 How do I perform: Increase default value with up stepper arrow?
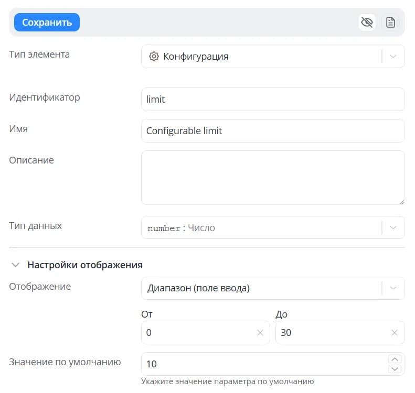coord(395,359)
